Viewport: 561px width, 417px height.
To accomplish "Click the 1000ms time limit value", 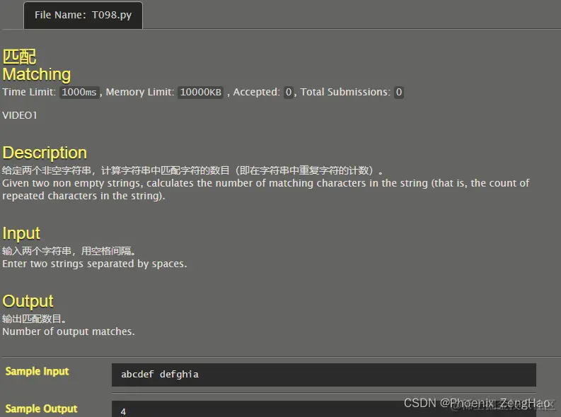I will (x=79, y=92).
